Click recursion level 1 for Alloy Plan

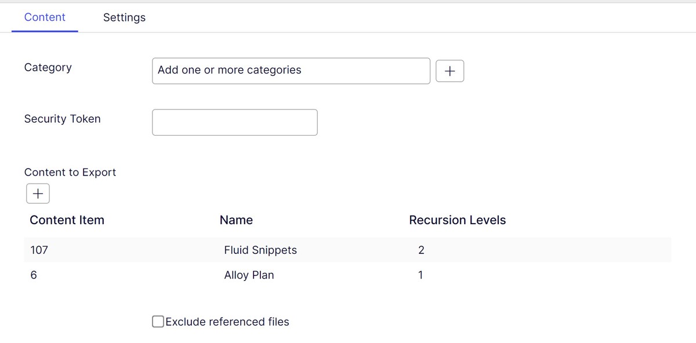pos(420,275)
